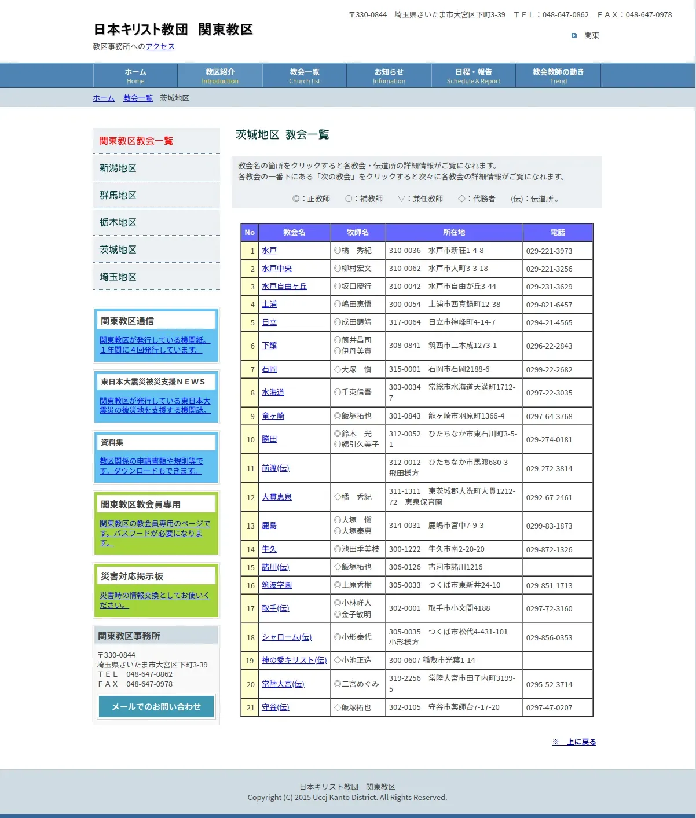Click the 関東教区教会一覧 sidebar heading
696x818 pixels.
(x=136, y=141)
